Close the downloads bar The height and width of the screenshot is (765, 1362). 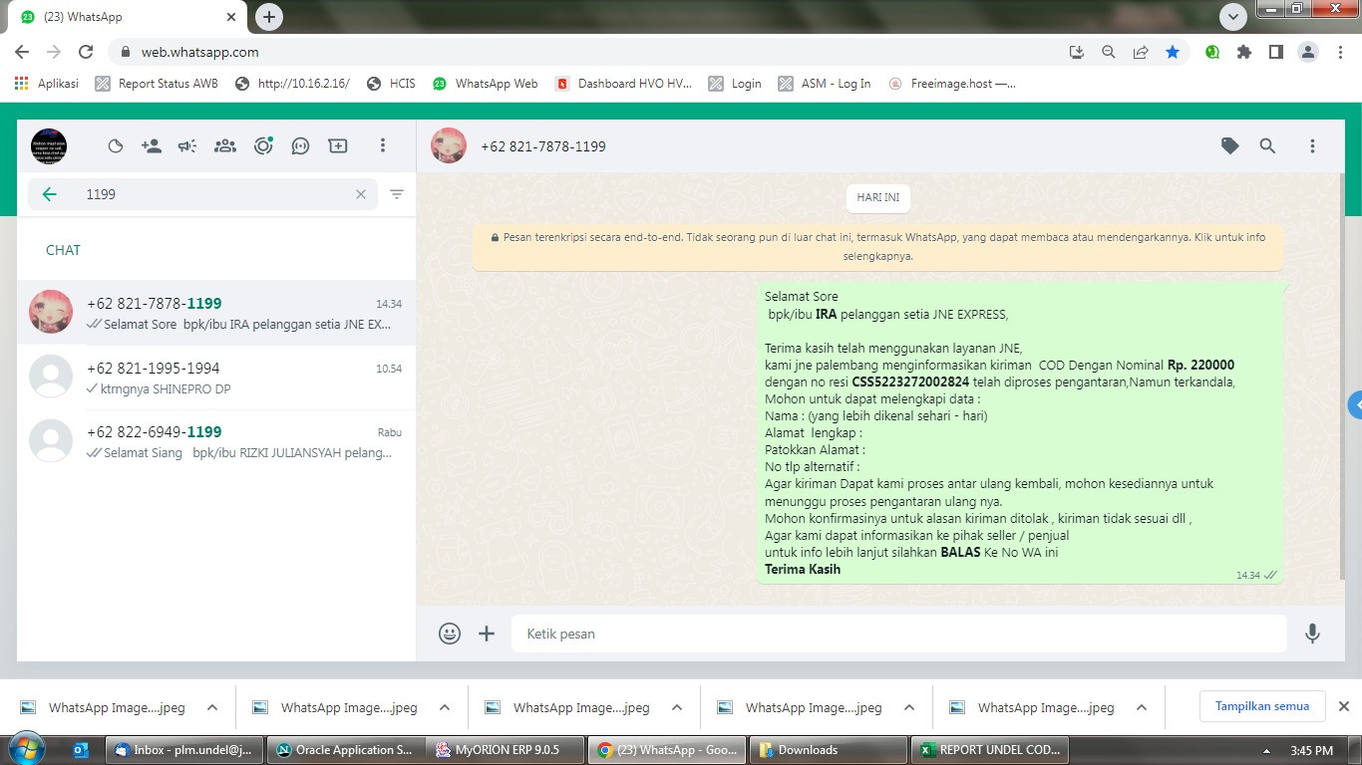(x=1343, y=706)
